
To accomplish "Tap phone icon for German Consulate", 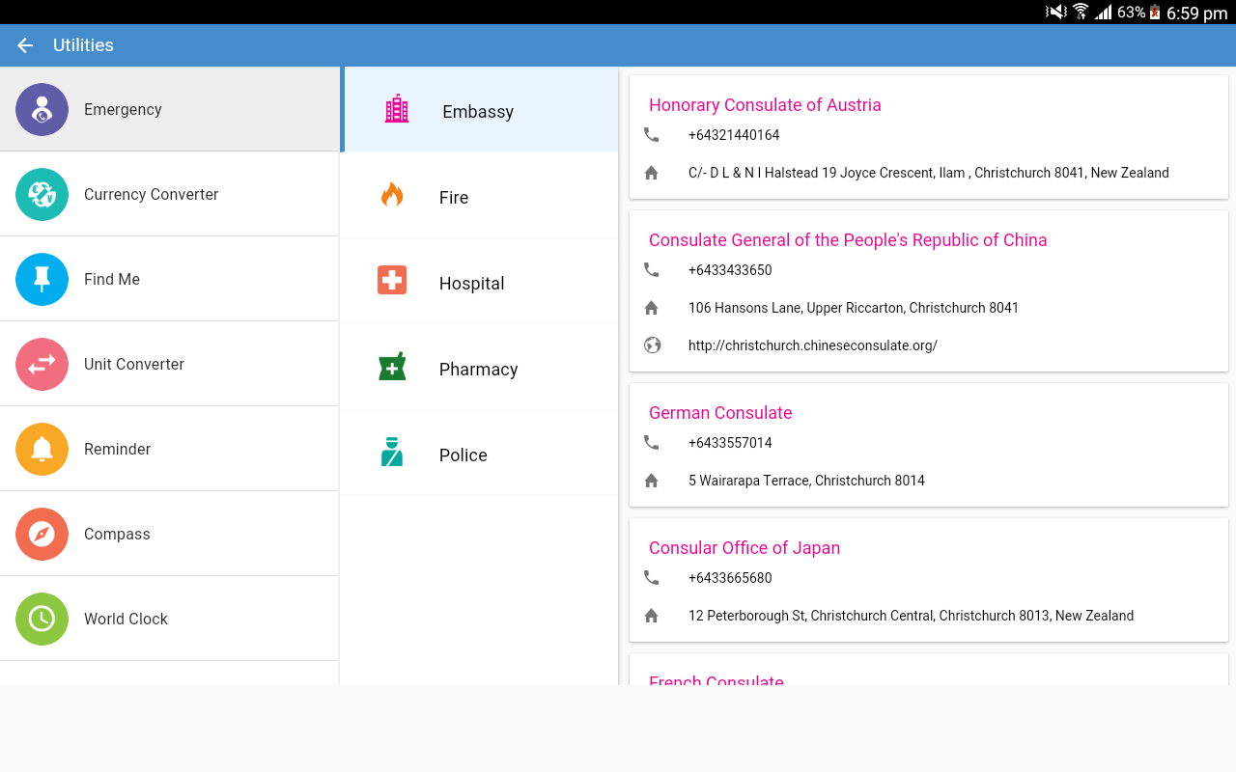I will [x=652, y=443].
